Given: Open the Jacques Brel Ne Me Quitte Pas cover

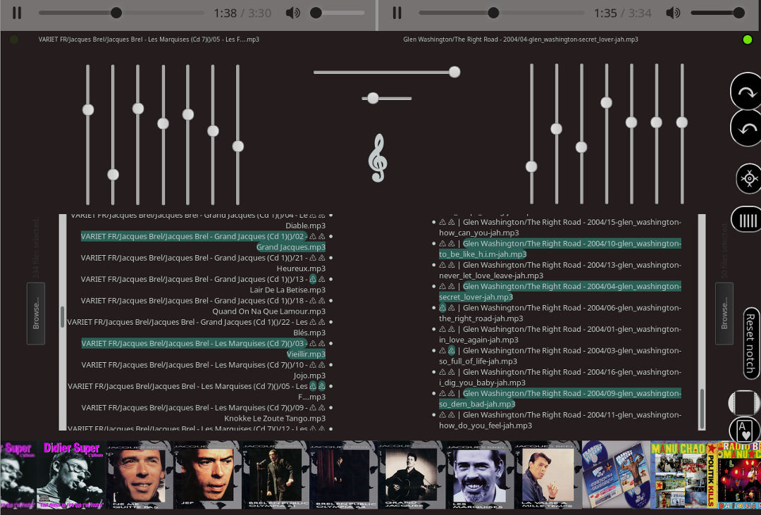Looking at the screenshot, I should tap(140, 475).
